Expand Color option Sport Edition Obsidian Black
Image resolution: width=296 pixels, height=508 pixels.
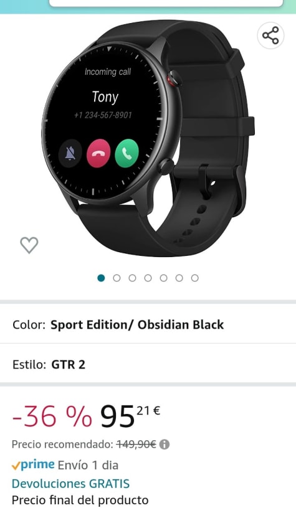[148, 324]
